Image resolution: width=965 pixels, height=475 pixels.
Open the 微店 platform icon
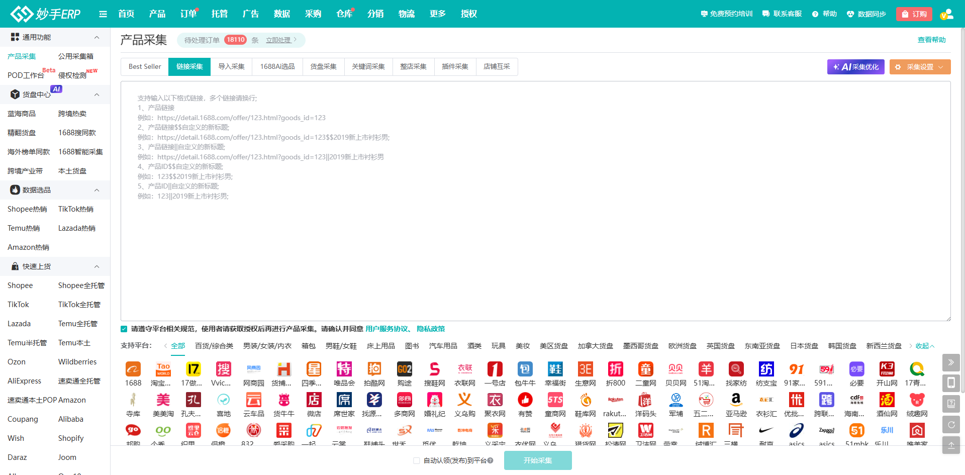click(314, 400)
